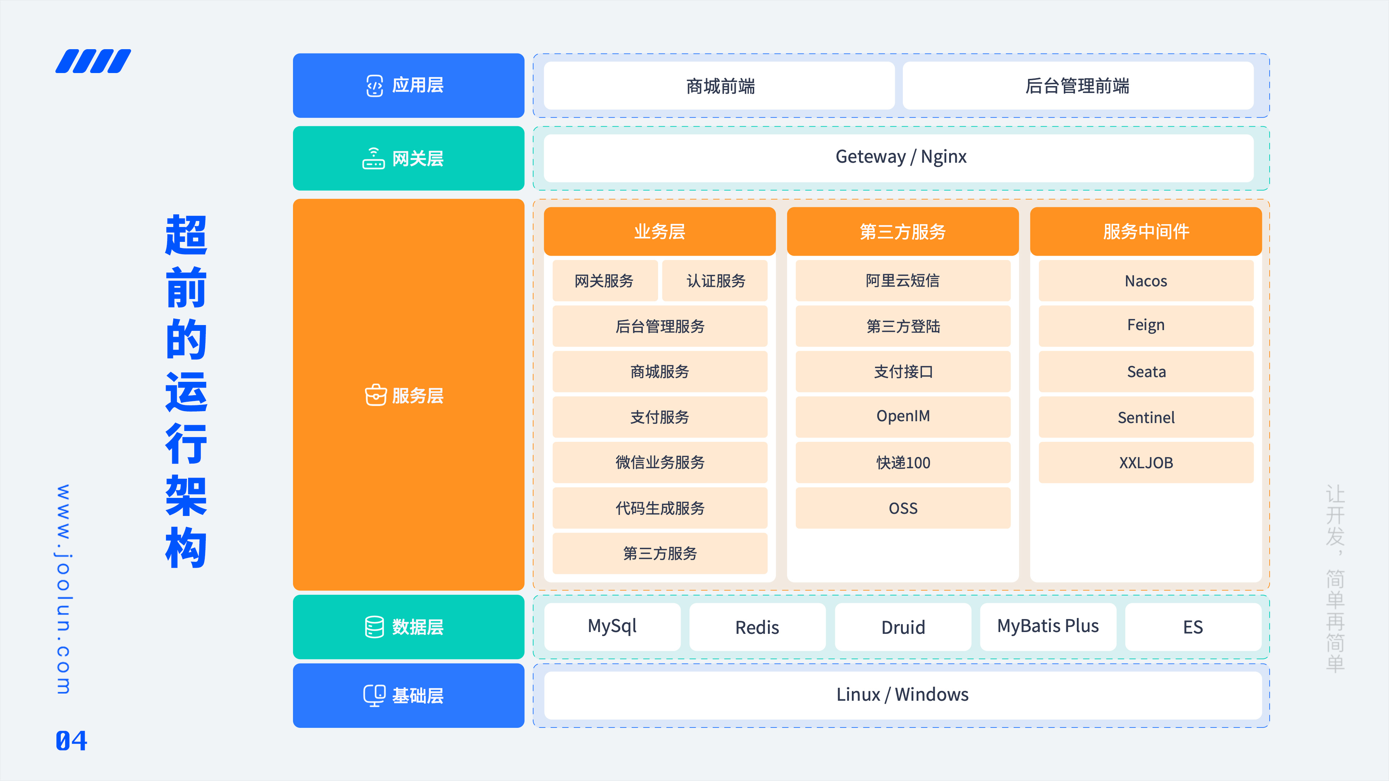Click the 服务层 label text
Image resolution: width=1389 pixels, height=781 pixels.
pos(418,395)
